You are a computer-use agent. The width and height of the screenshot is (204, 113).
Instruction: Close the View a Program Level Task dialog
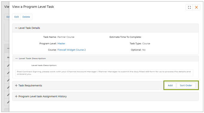click(196, 7)
